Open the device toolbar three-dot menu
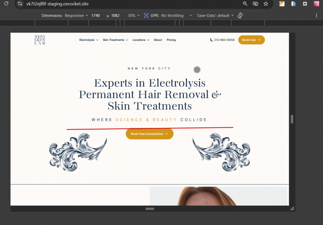 pyautogui.click(x=316, y=16)
